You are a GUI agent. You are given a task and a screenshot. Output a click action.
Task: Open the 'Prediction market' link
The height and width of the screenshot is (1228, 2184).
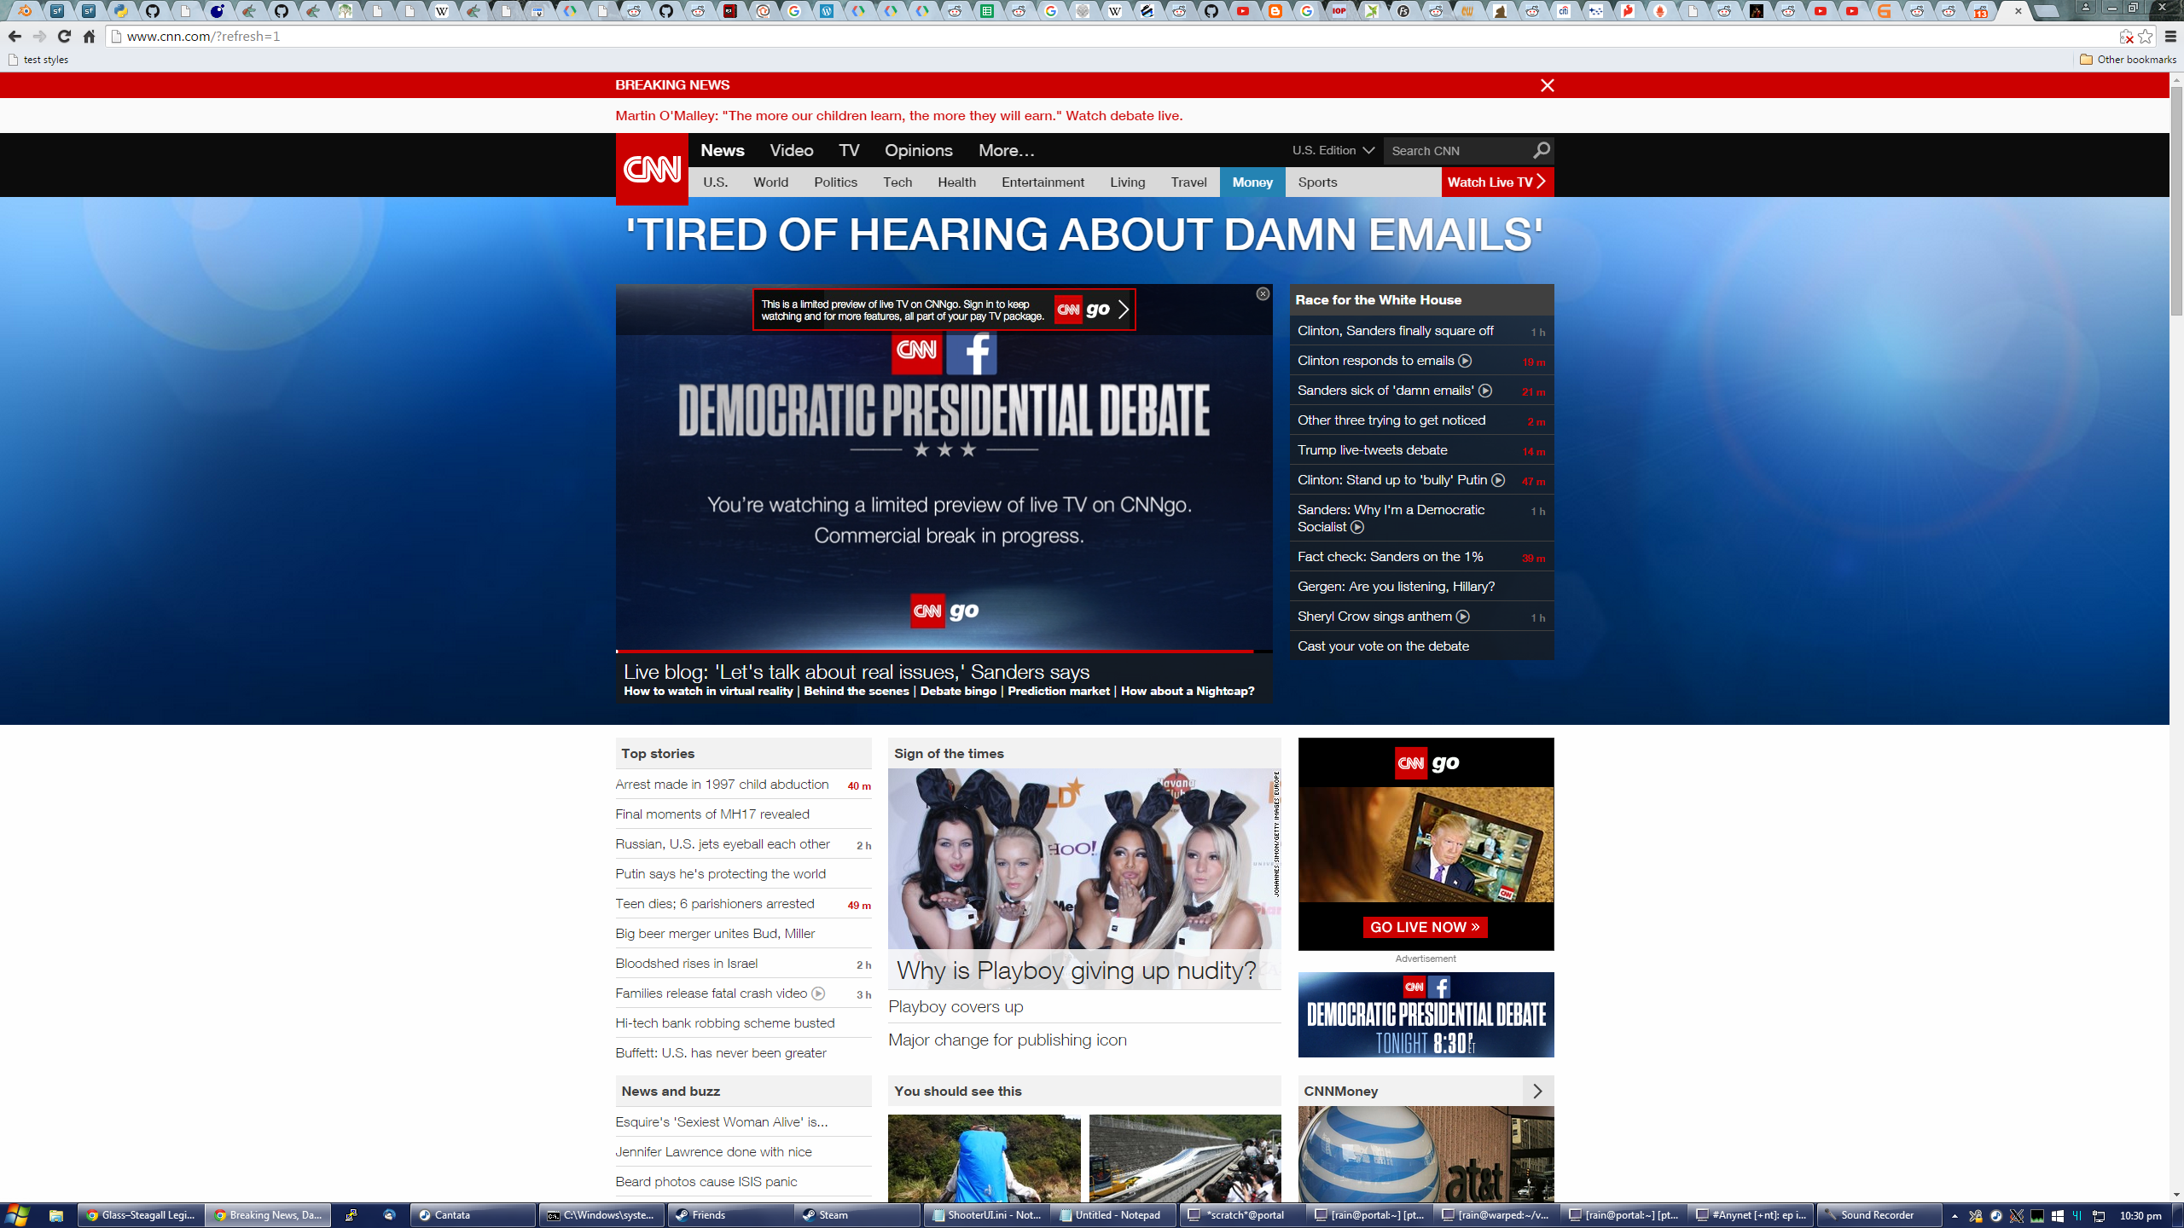coord(1058,691)
